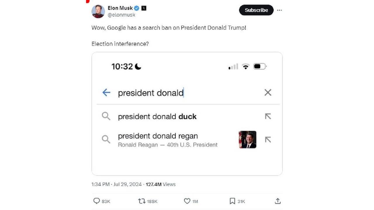Click the cellular signal bars icon
Image resolution: width=374 pixels, height=210 pixels.
[x=233, y=66]
